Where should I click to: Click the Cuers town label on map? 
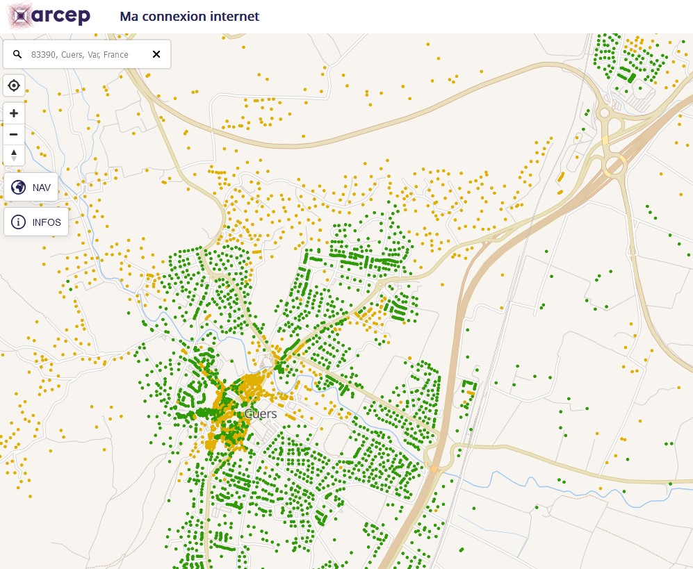tap(261, 414)
